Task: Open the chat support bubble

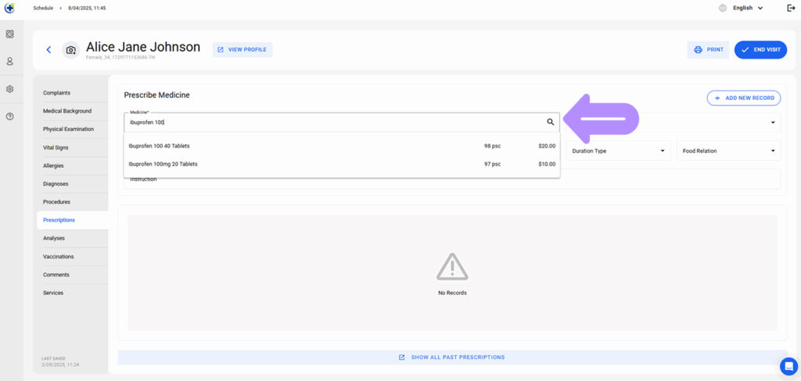Action: (788, 365)
